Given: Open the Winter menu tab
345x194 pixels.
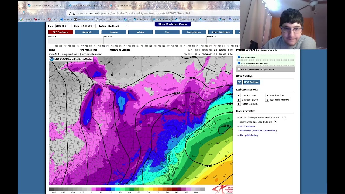Looking at the screenshot, I should [x=140, y=32].
